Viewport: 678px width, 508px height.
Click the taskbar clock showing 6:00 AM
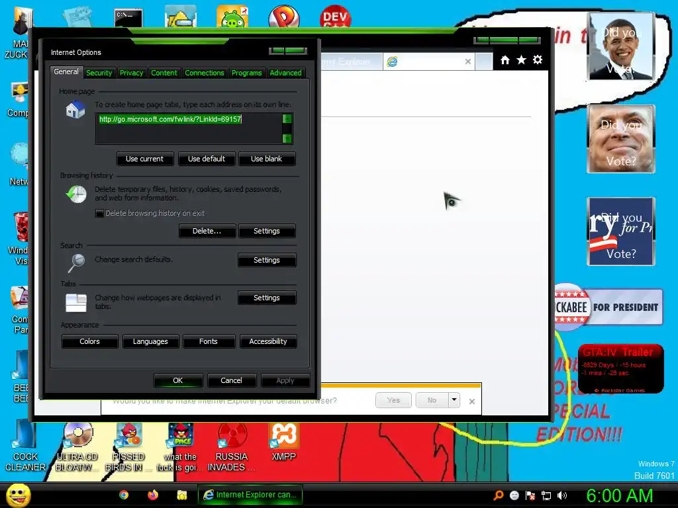click(619, 495)
